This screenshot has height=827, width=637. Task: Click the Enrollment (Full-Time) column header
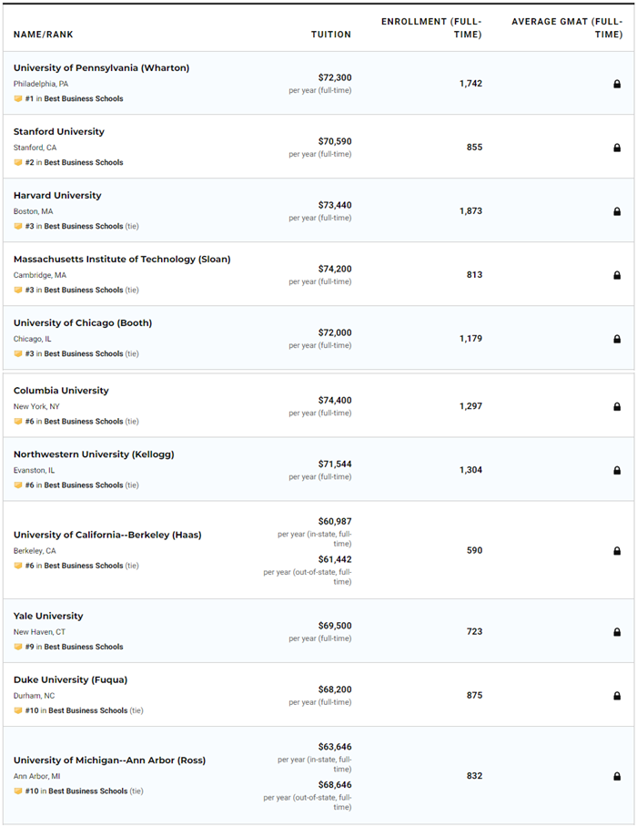(431, 27)
